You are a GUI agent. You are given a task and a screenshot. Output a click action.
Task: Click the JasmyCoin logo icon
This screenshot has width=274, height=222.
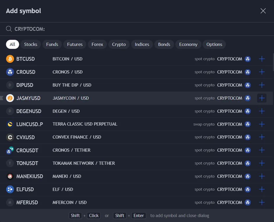coord(10,98)
